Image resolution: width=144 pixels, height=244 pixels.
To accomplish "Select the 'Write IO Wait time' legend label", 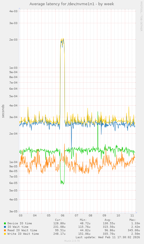I will pos(23,234).
